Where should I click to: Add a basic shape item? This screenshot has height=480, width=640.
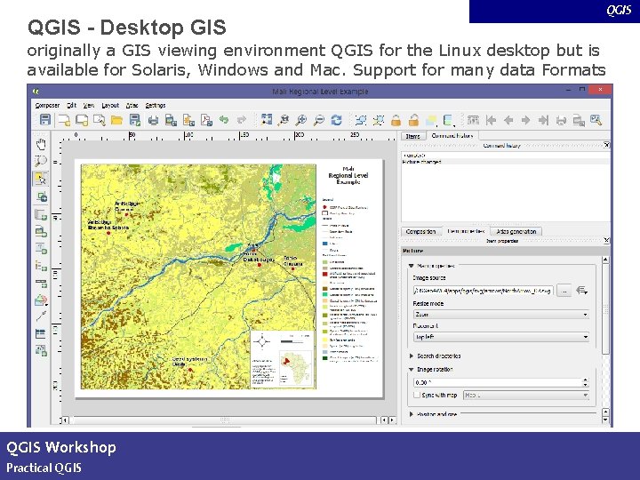[41, 300]
